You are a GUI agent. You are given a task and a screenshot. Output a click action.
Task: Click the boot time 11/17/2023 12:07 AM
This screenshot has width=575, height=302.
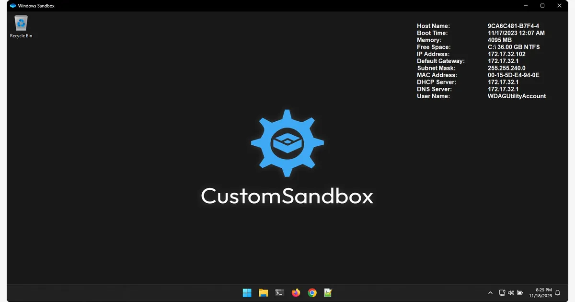516,33
